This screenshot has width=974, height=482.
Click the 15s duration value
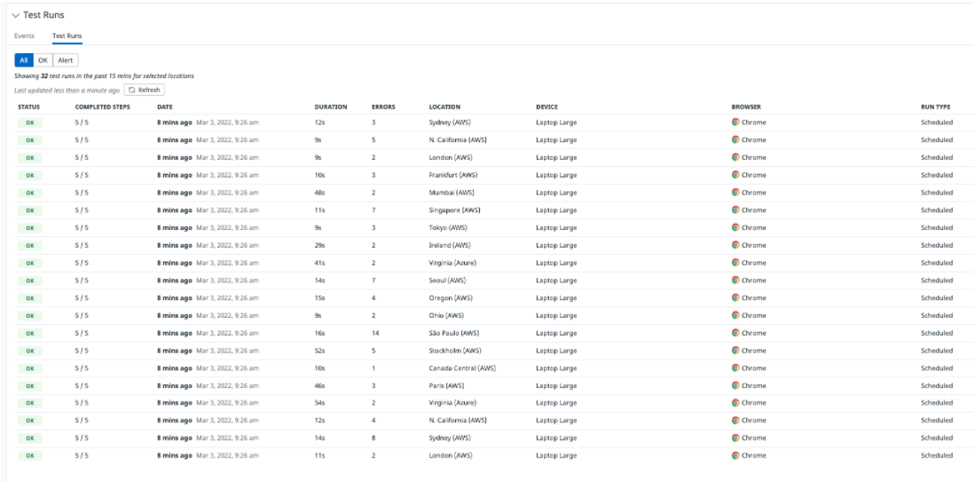pyautogui.click(x=320, y=298)
